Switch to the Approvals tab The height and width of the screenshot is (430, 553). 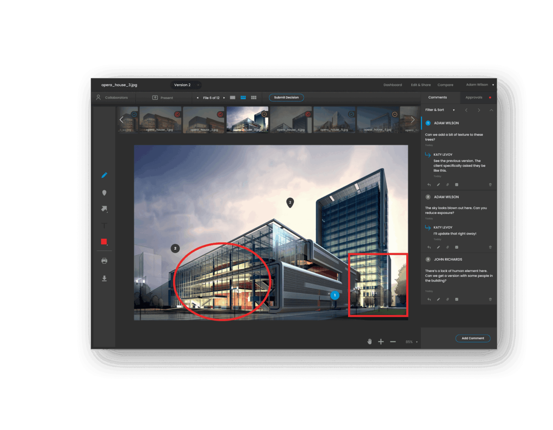474,98
